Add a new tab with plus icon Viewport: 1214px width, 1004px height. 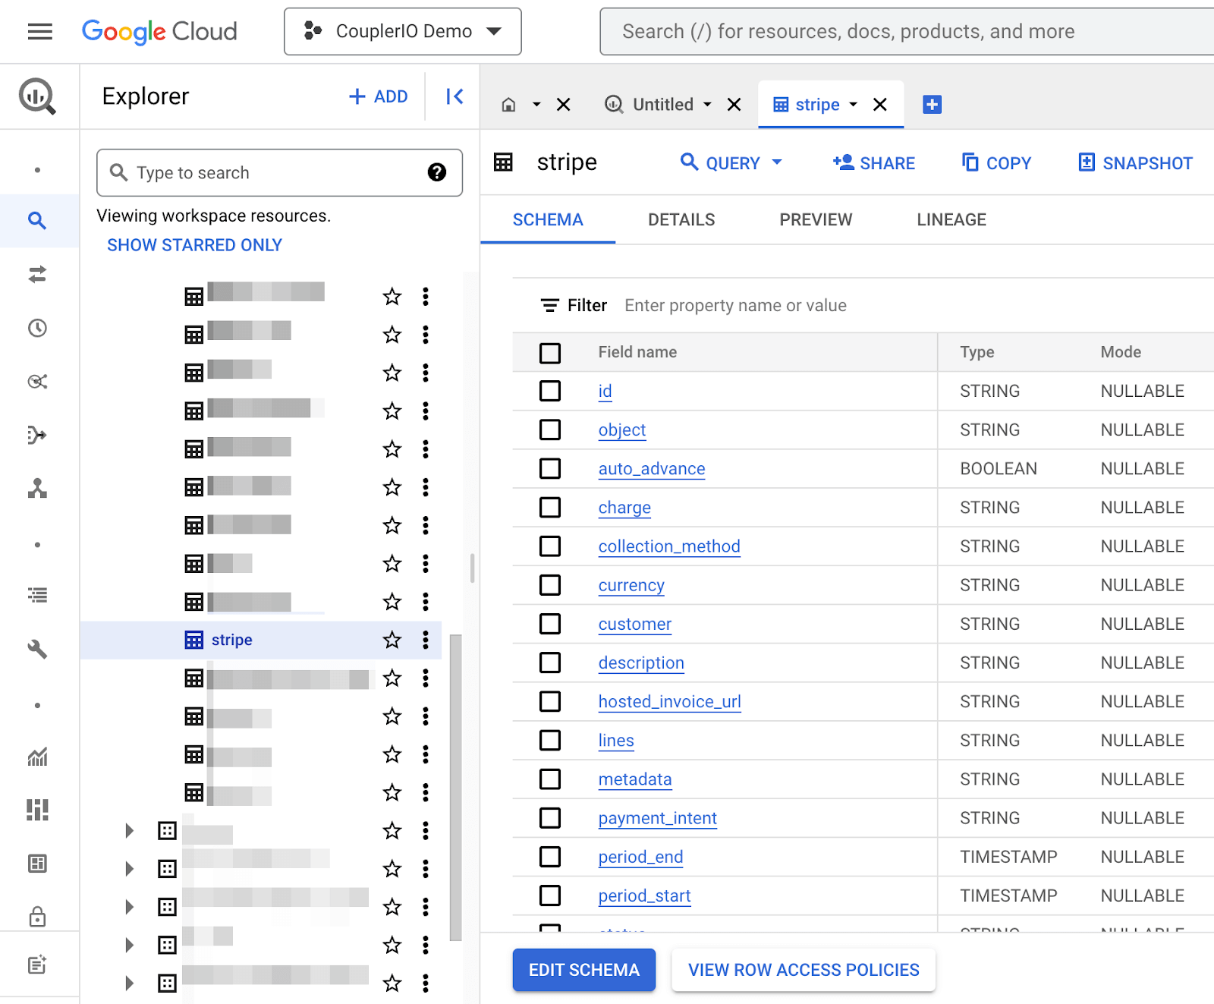click(932, 105)
